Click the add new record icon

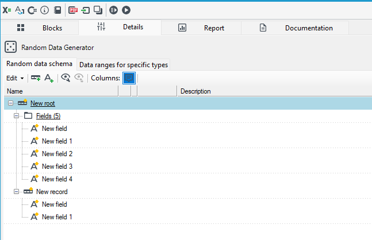click(36, 78)
